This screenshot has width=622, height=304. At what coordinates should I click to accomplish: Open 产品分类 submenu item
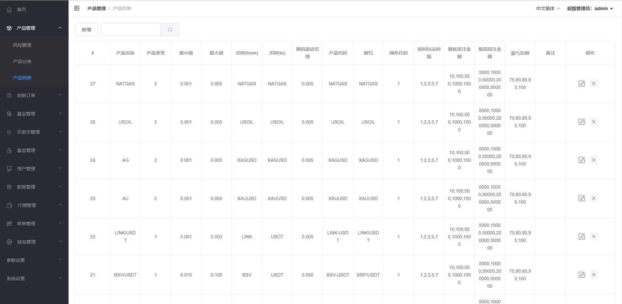click(22, 61)
